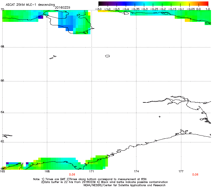Click the latitude label '62'
This screenshot has height=187, width=213.
click(2, 141)
